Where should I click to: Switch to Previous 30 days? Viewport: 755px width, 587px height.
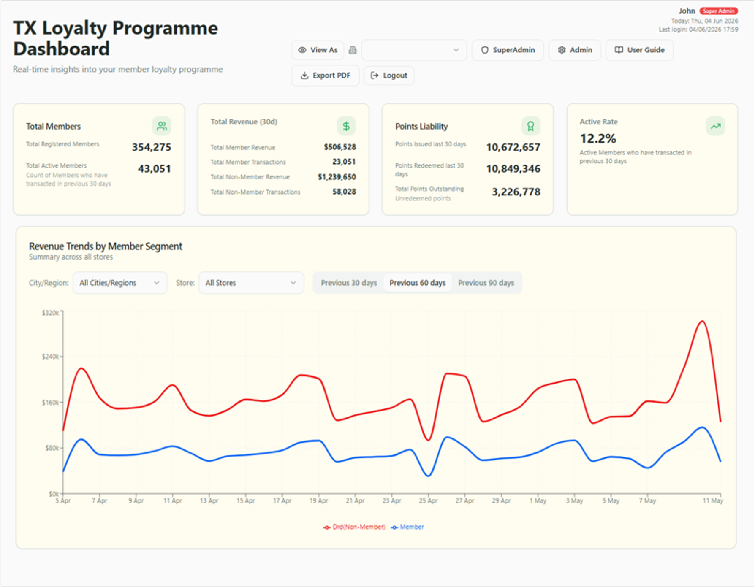point(349,283)
